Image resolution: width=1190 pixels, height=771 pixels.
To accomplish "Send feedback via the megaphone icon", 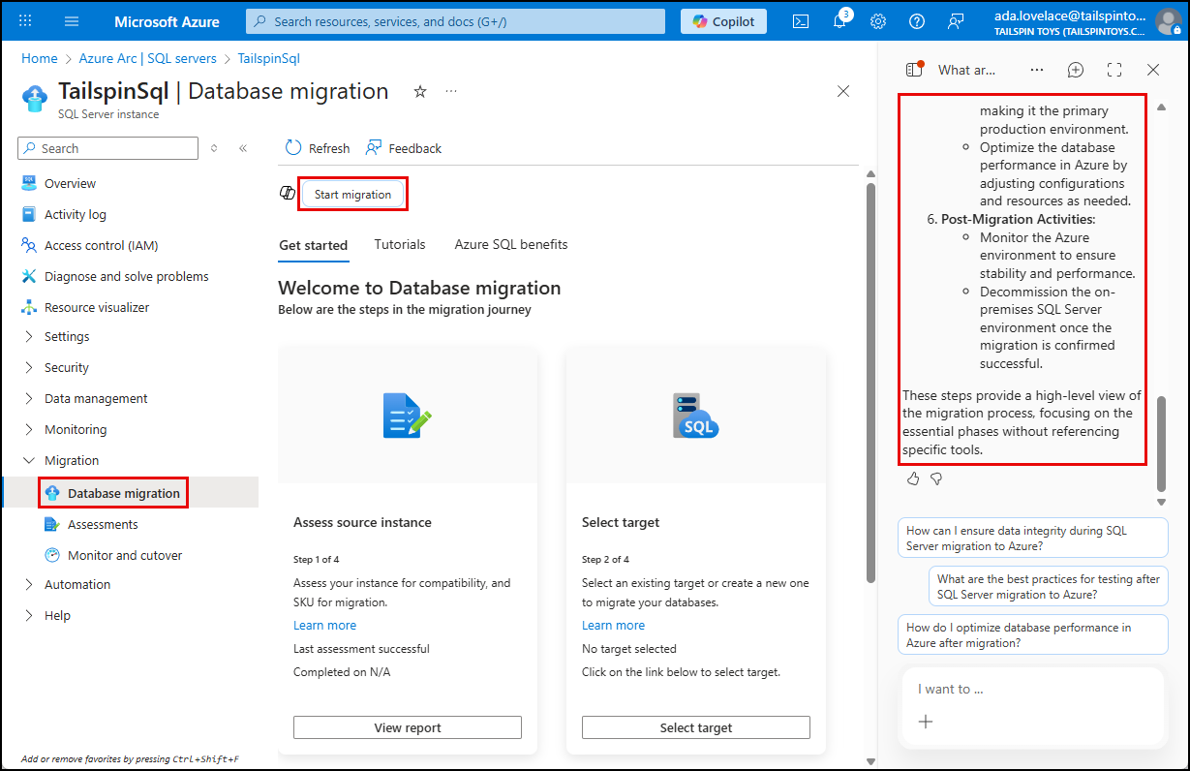I will (955, 20).
